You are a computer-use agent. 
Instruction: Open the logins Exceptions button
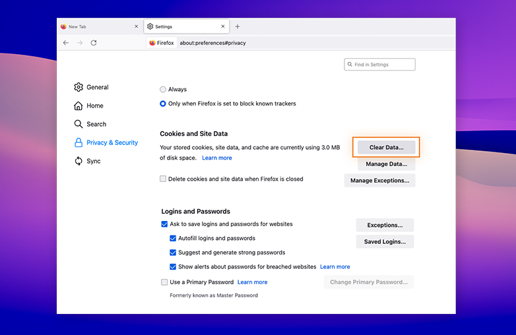coord(385,225)
